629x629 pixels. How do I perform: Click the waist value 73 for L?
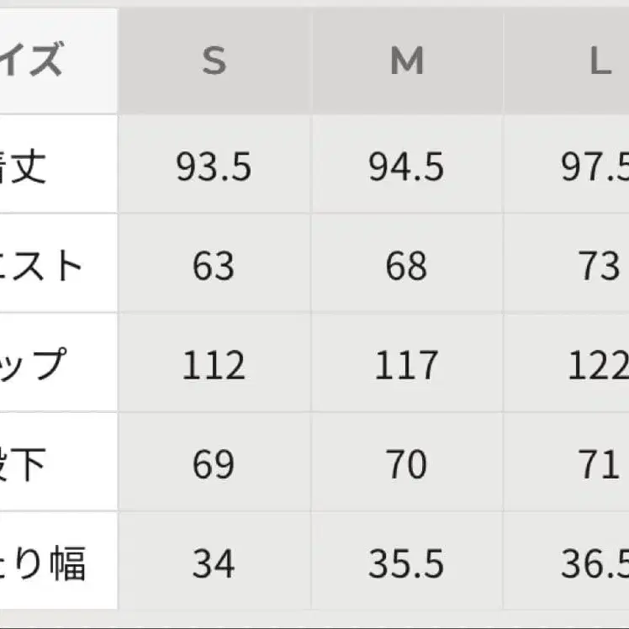point(600,267)
